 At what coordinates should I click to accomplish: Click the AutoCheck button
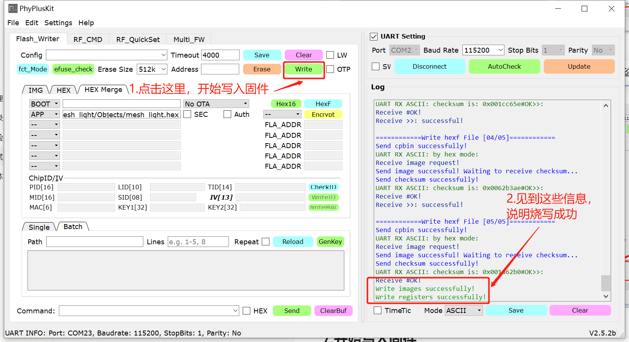tap(504, 66)
